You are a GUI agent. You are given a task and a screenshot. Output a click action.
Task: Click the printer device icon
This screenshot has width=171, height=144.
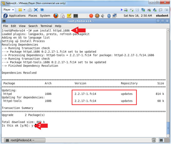tap(149, 10)
